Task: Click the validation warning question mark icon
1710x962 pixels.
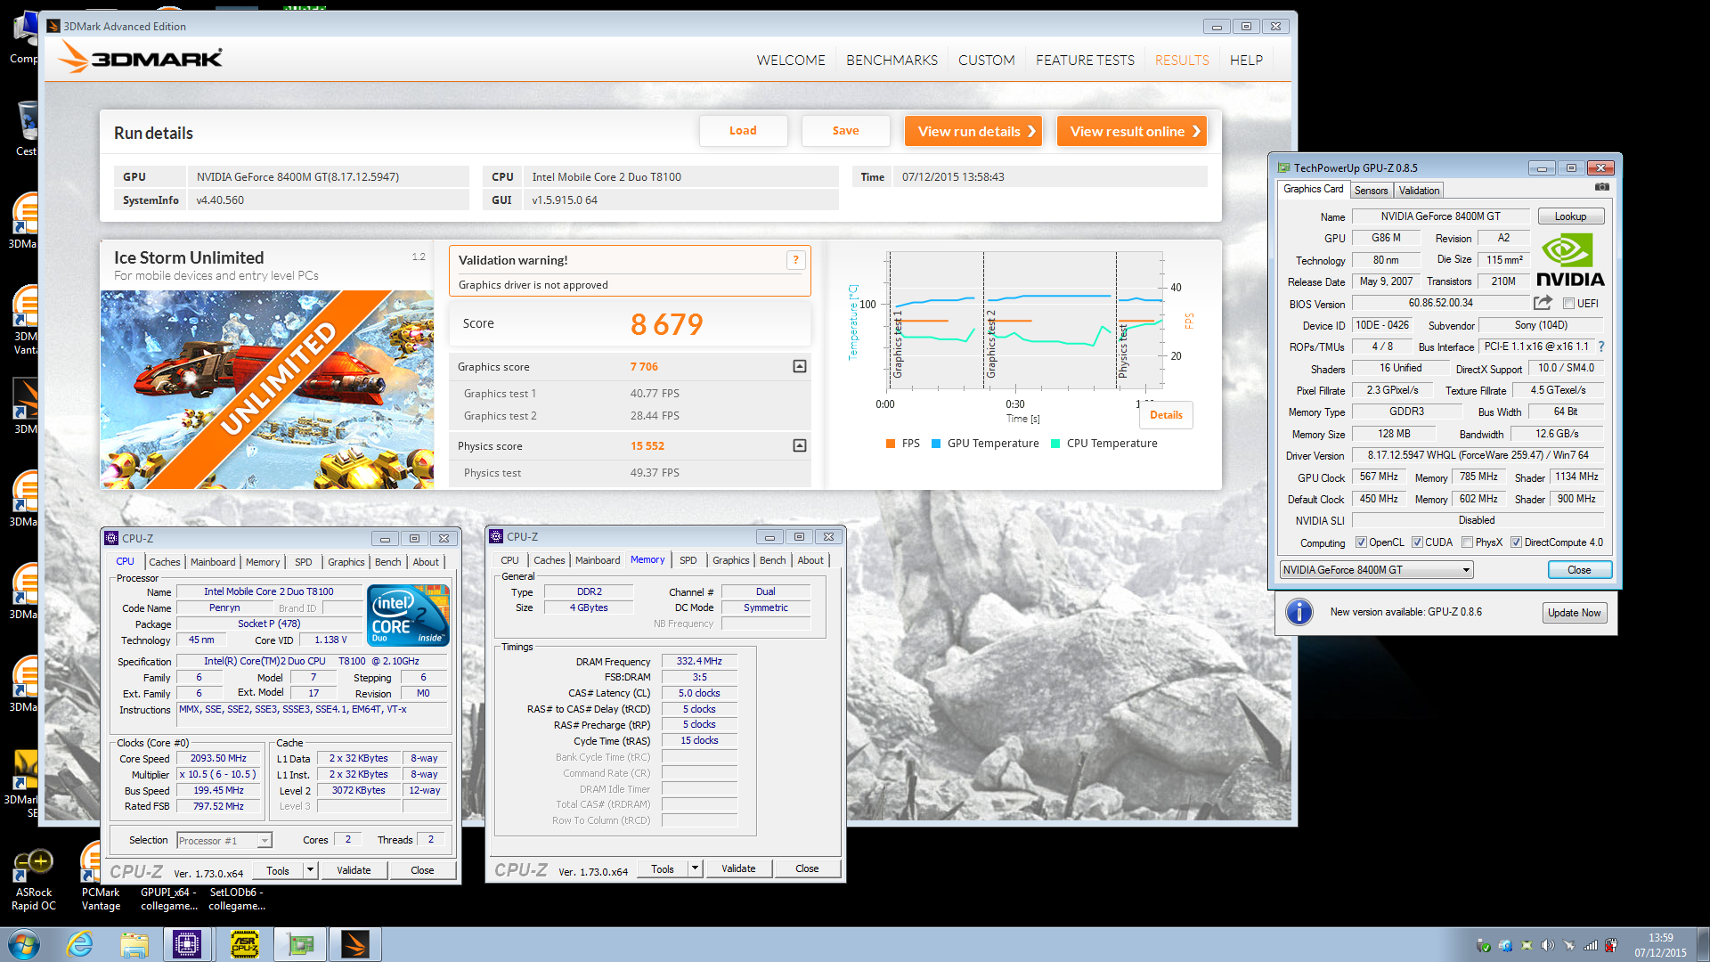Action: 795,259
